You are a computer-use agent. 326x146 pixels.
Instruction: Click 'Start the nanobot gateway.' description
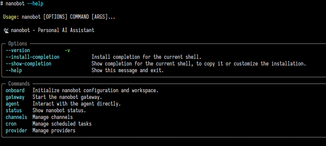[x=67, y=97]
